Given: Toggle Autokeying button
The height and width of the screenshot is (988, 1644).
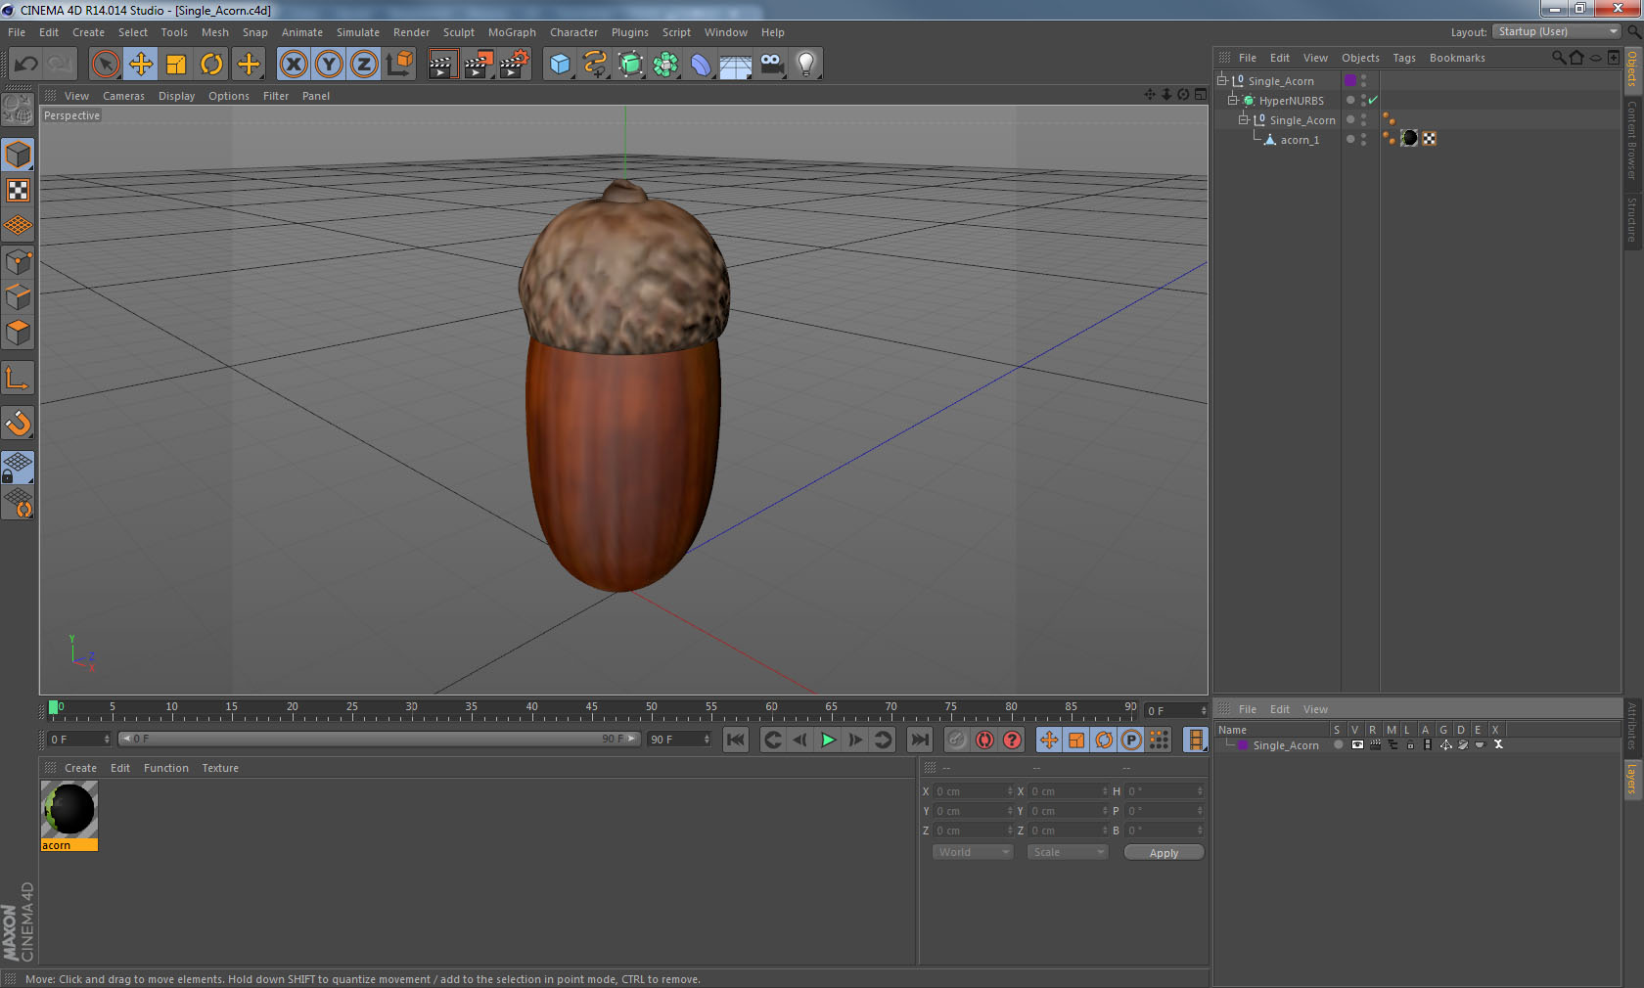Looking at the screenshot, I should click(984, 740).
